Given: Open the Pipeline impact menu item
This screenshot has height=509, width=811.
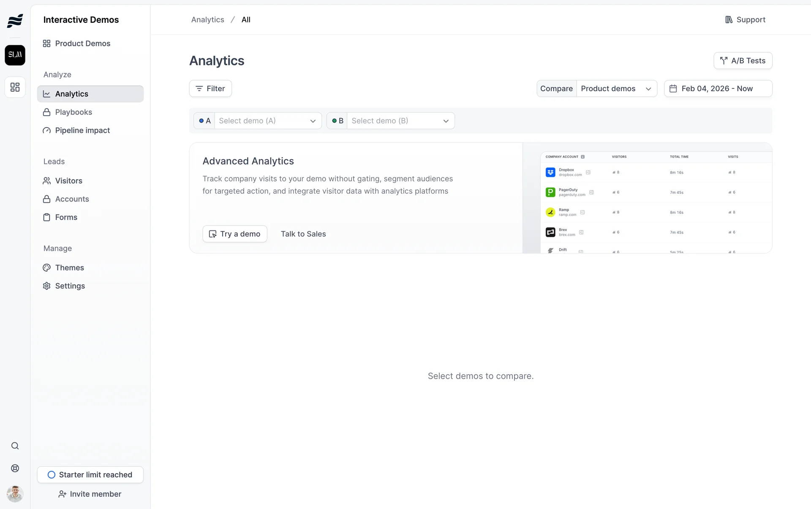Looking at the screenshot, I should coord(82,131).
